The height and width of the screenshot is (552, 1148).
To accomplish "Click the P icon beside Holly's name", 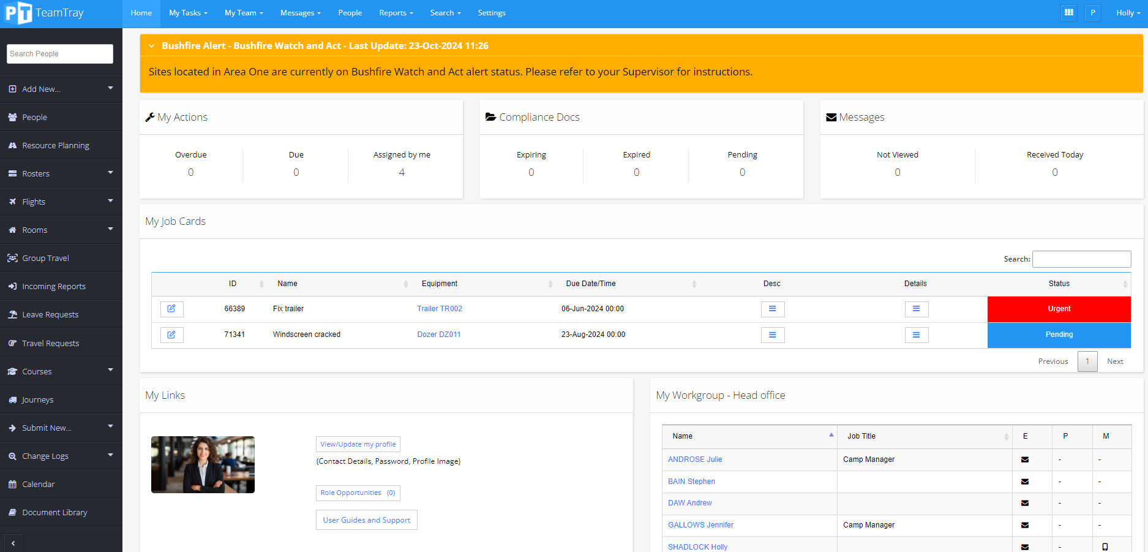I will 1093,12.
